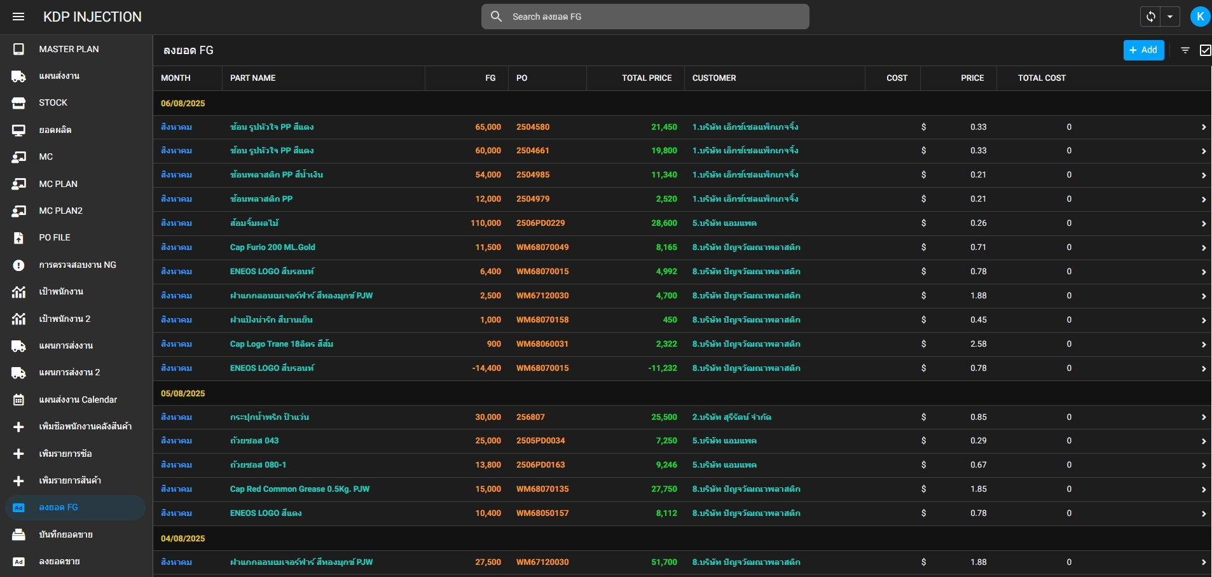Click the blue Add button
Image resolution: width=1212 pixels, height=577 pixels.
click(1143, 50)
